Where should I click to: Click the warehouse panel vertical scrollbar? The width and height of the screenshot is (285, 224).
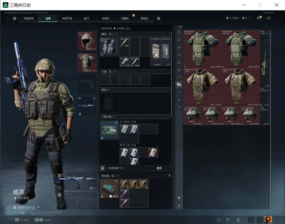(271, 119)
